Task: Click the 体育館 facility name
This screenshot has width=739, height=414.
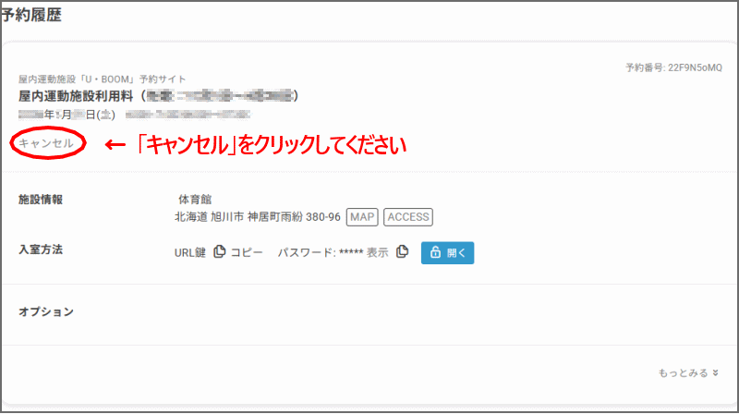Action: point(195,200)
